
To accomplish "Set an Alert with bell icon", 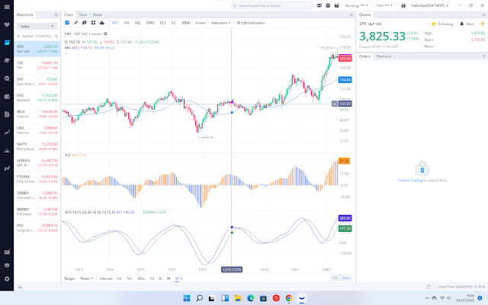I will [x=462, y=24].
